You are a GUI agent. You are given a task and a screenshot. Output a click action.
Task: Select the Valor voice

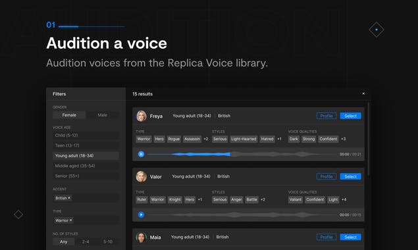(x=351, y=176)
